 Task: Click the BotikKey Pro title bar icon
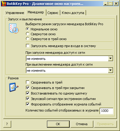click(4, 4)
